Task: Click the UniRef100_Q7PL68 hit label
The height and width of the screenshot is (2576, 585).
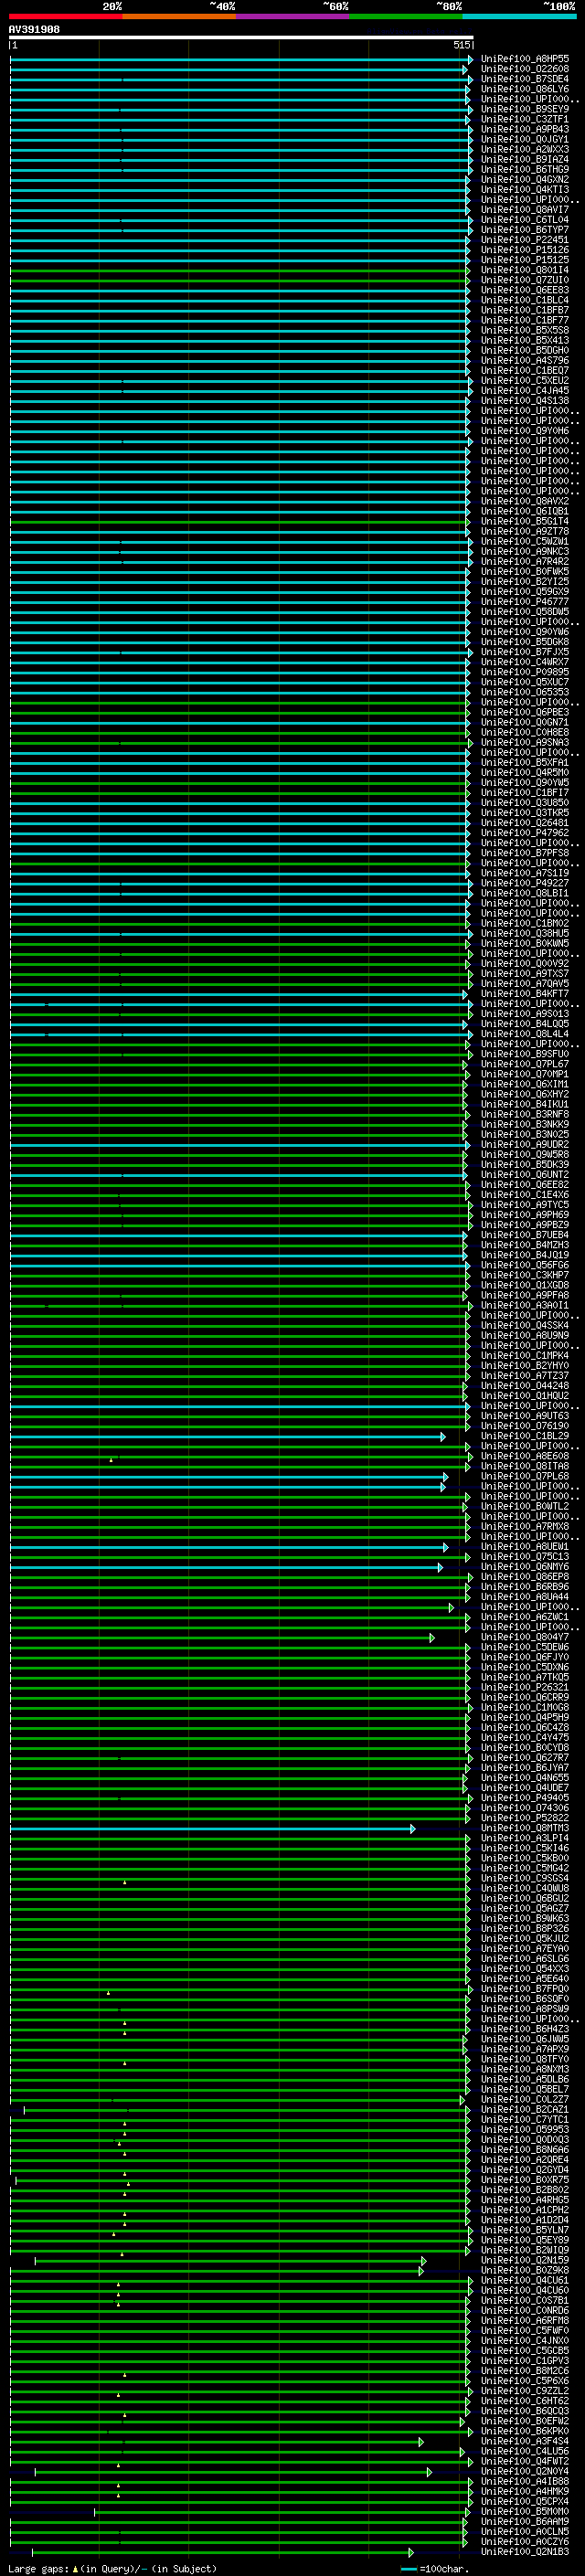Action: click(525, 1476)
